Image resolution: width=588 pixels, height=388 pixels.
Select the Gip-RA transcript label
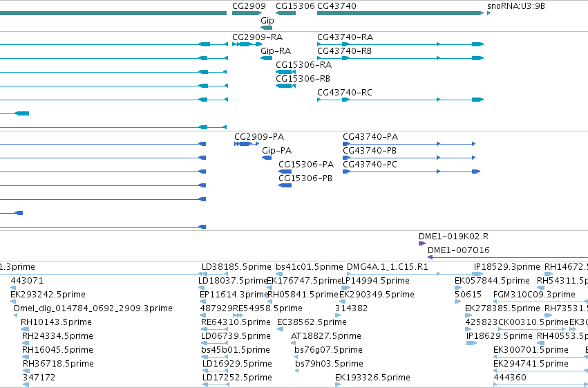click(276, 51)
